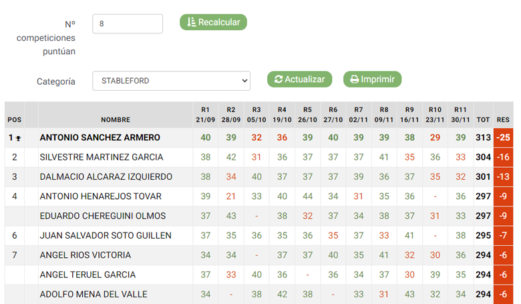521x304 pixels.
Task: Click the R1 21/09 column header
Action: tap(205, 115)
